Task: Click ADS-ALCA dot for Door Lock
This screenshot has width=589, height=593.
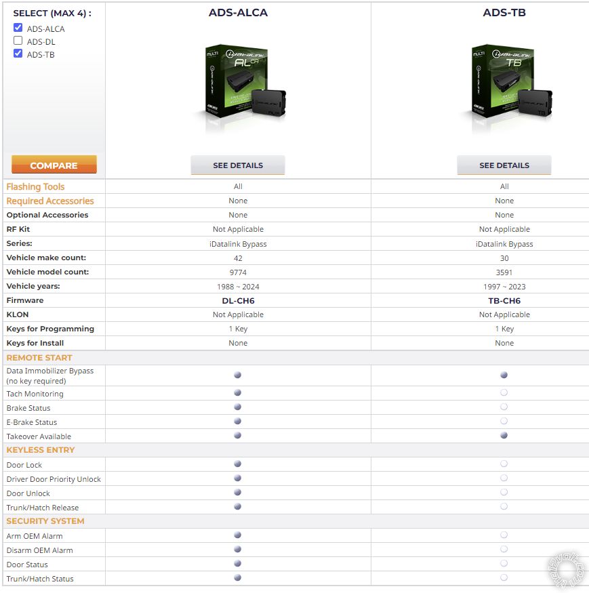Action: coord(238,464)
